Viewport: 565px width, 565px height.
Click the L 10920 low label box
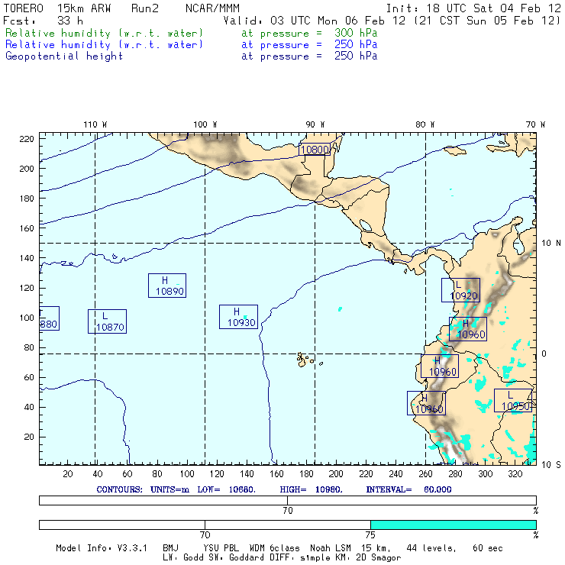[460, 290]
